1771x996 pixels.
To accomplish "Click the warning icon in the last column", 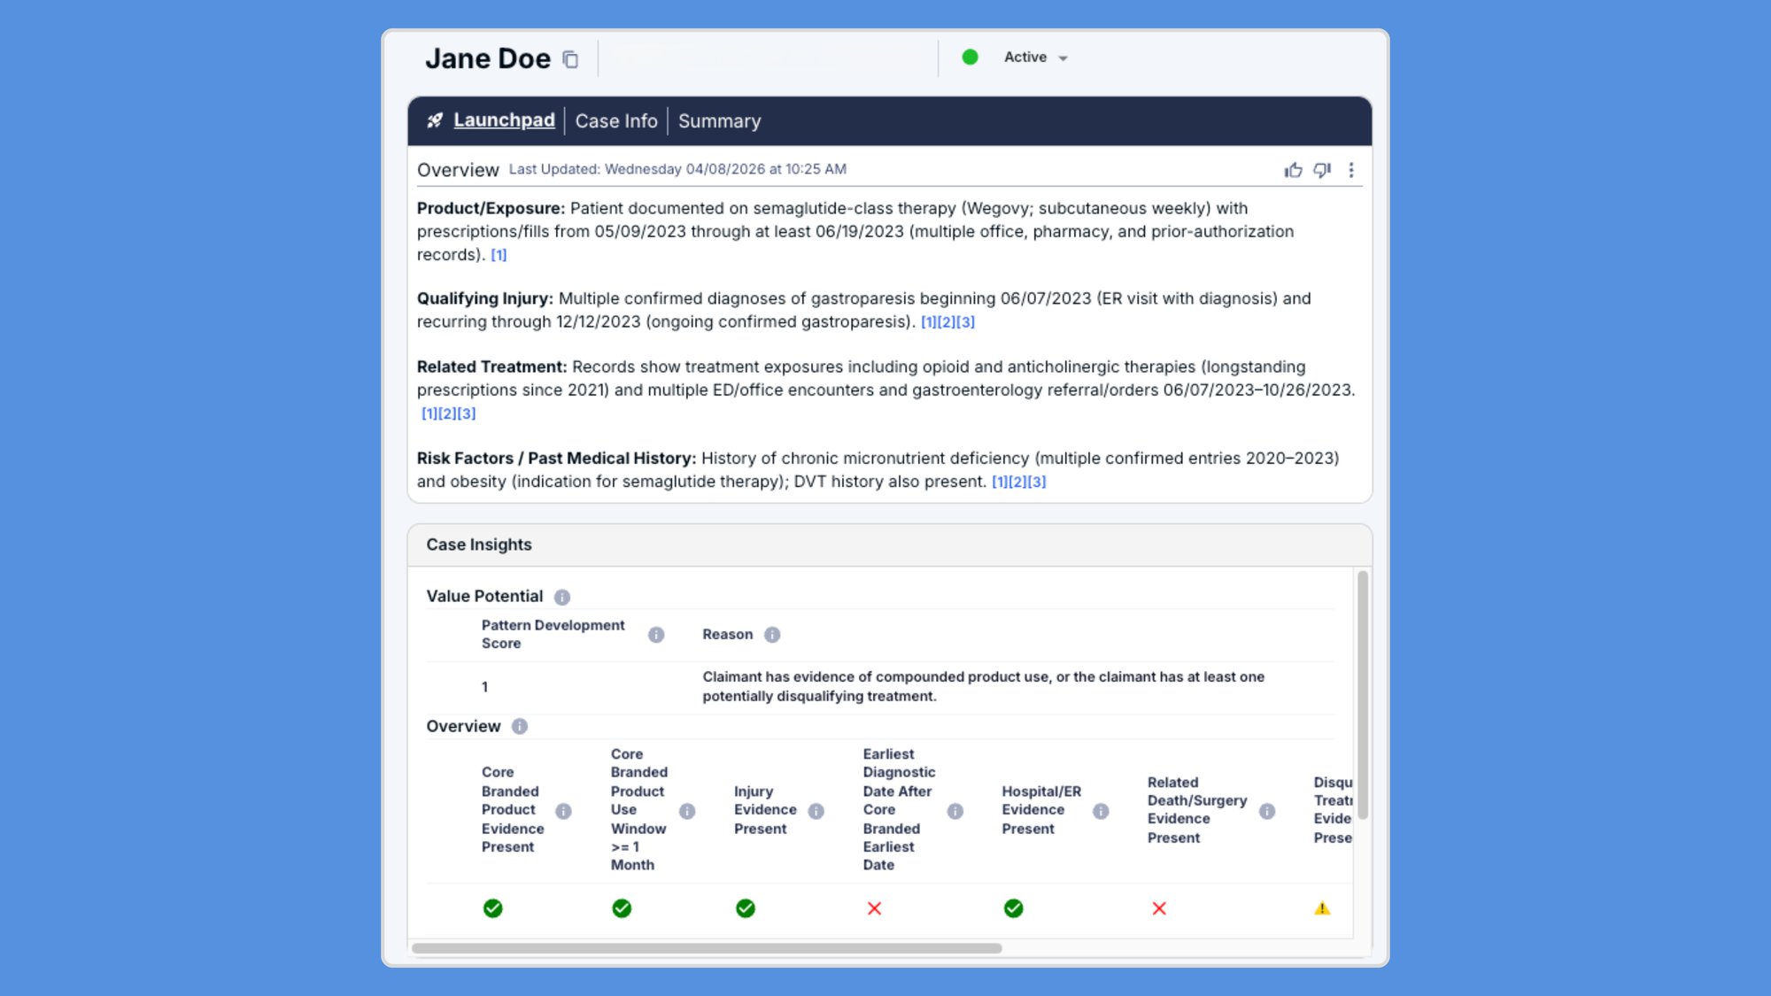I will pyautogui.click(x=1321, y=907).
